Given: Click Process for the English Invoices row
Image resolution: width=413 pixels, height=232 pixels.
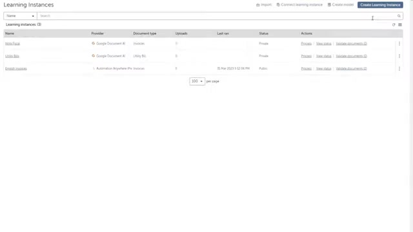Looking at the screenshot, I should tap(307, 69).
